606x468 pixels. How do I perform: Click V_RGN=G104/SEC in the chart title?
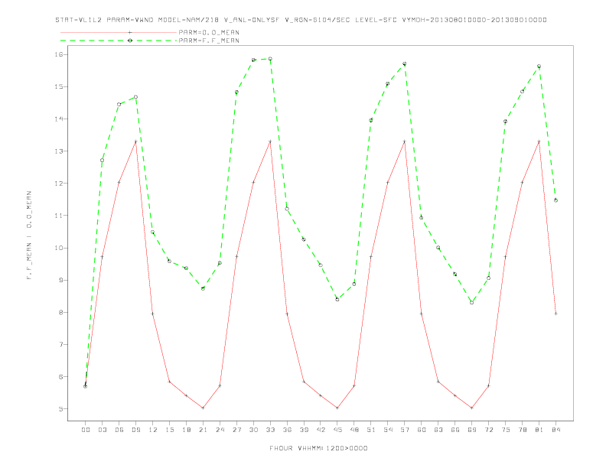point(318,20)
